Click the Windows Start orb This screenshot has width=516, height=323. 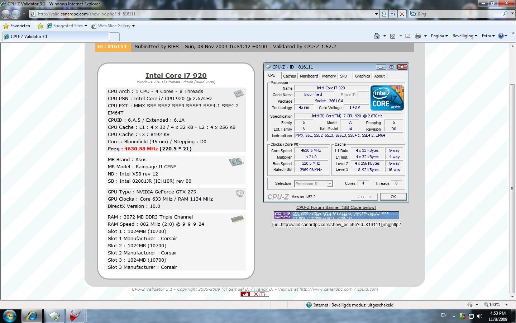(x=10, y=316)
